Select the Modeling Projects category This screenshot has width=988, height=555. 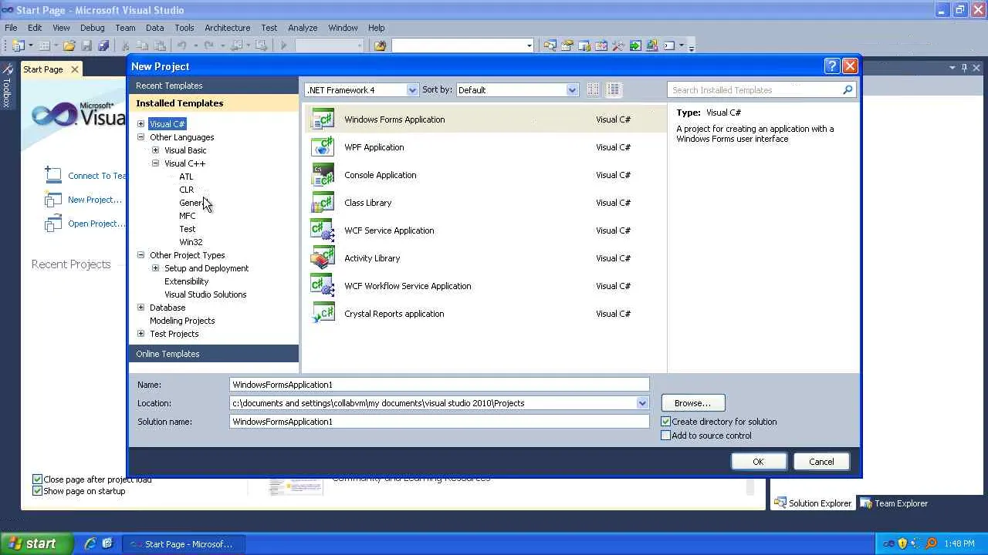[182, 321]
